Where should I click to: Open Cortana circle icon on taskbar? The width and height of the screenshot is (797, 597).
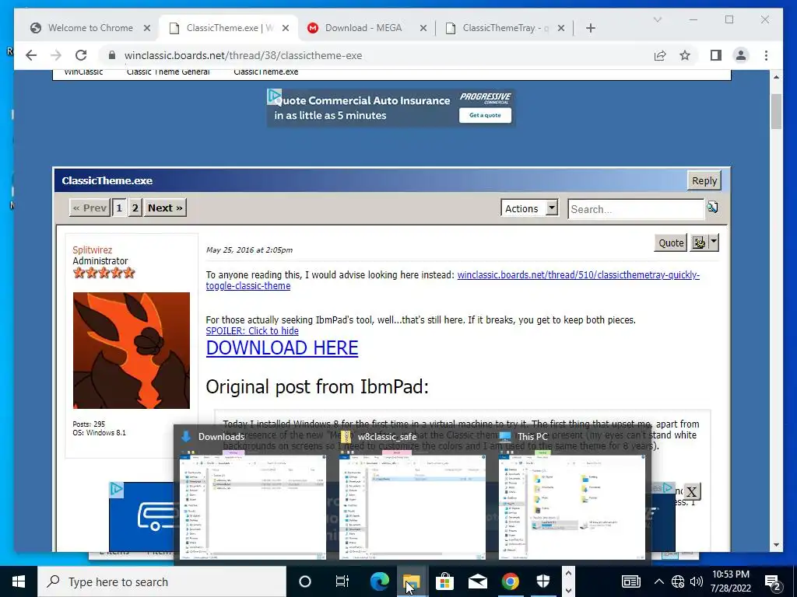point(305,581)
